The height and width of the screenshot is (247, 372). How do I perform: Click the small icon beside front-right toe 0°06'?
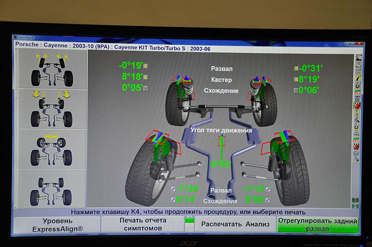tap(296, 90)
